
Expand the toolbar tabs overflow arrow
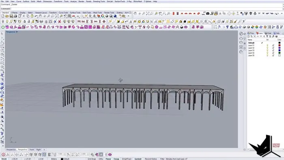pyautogui.click(x=128, y=13)
